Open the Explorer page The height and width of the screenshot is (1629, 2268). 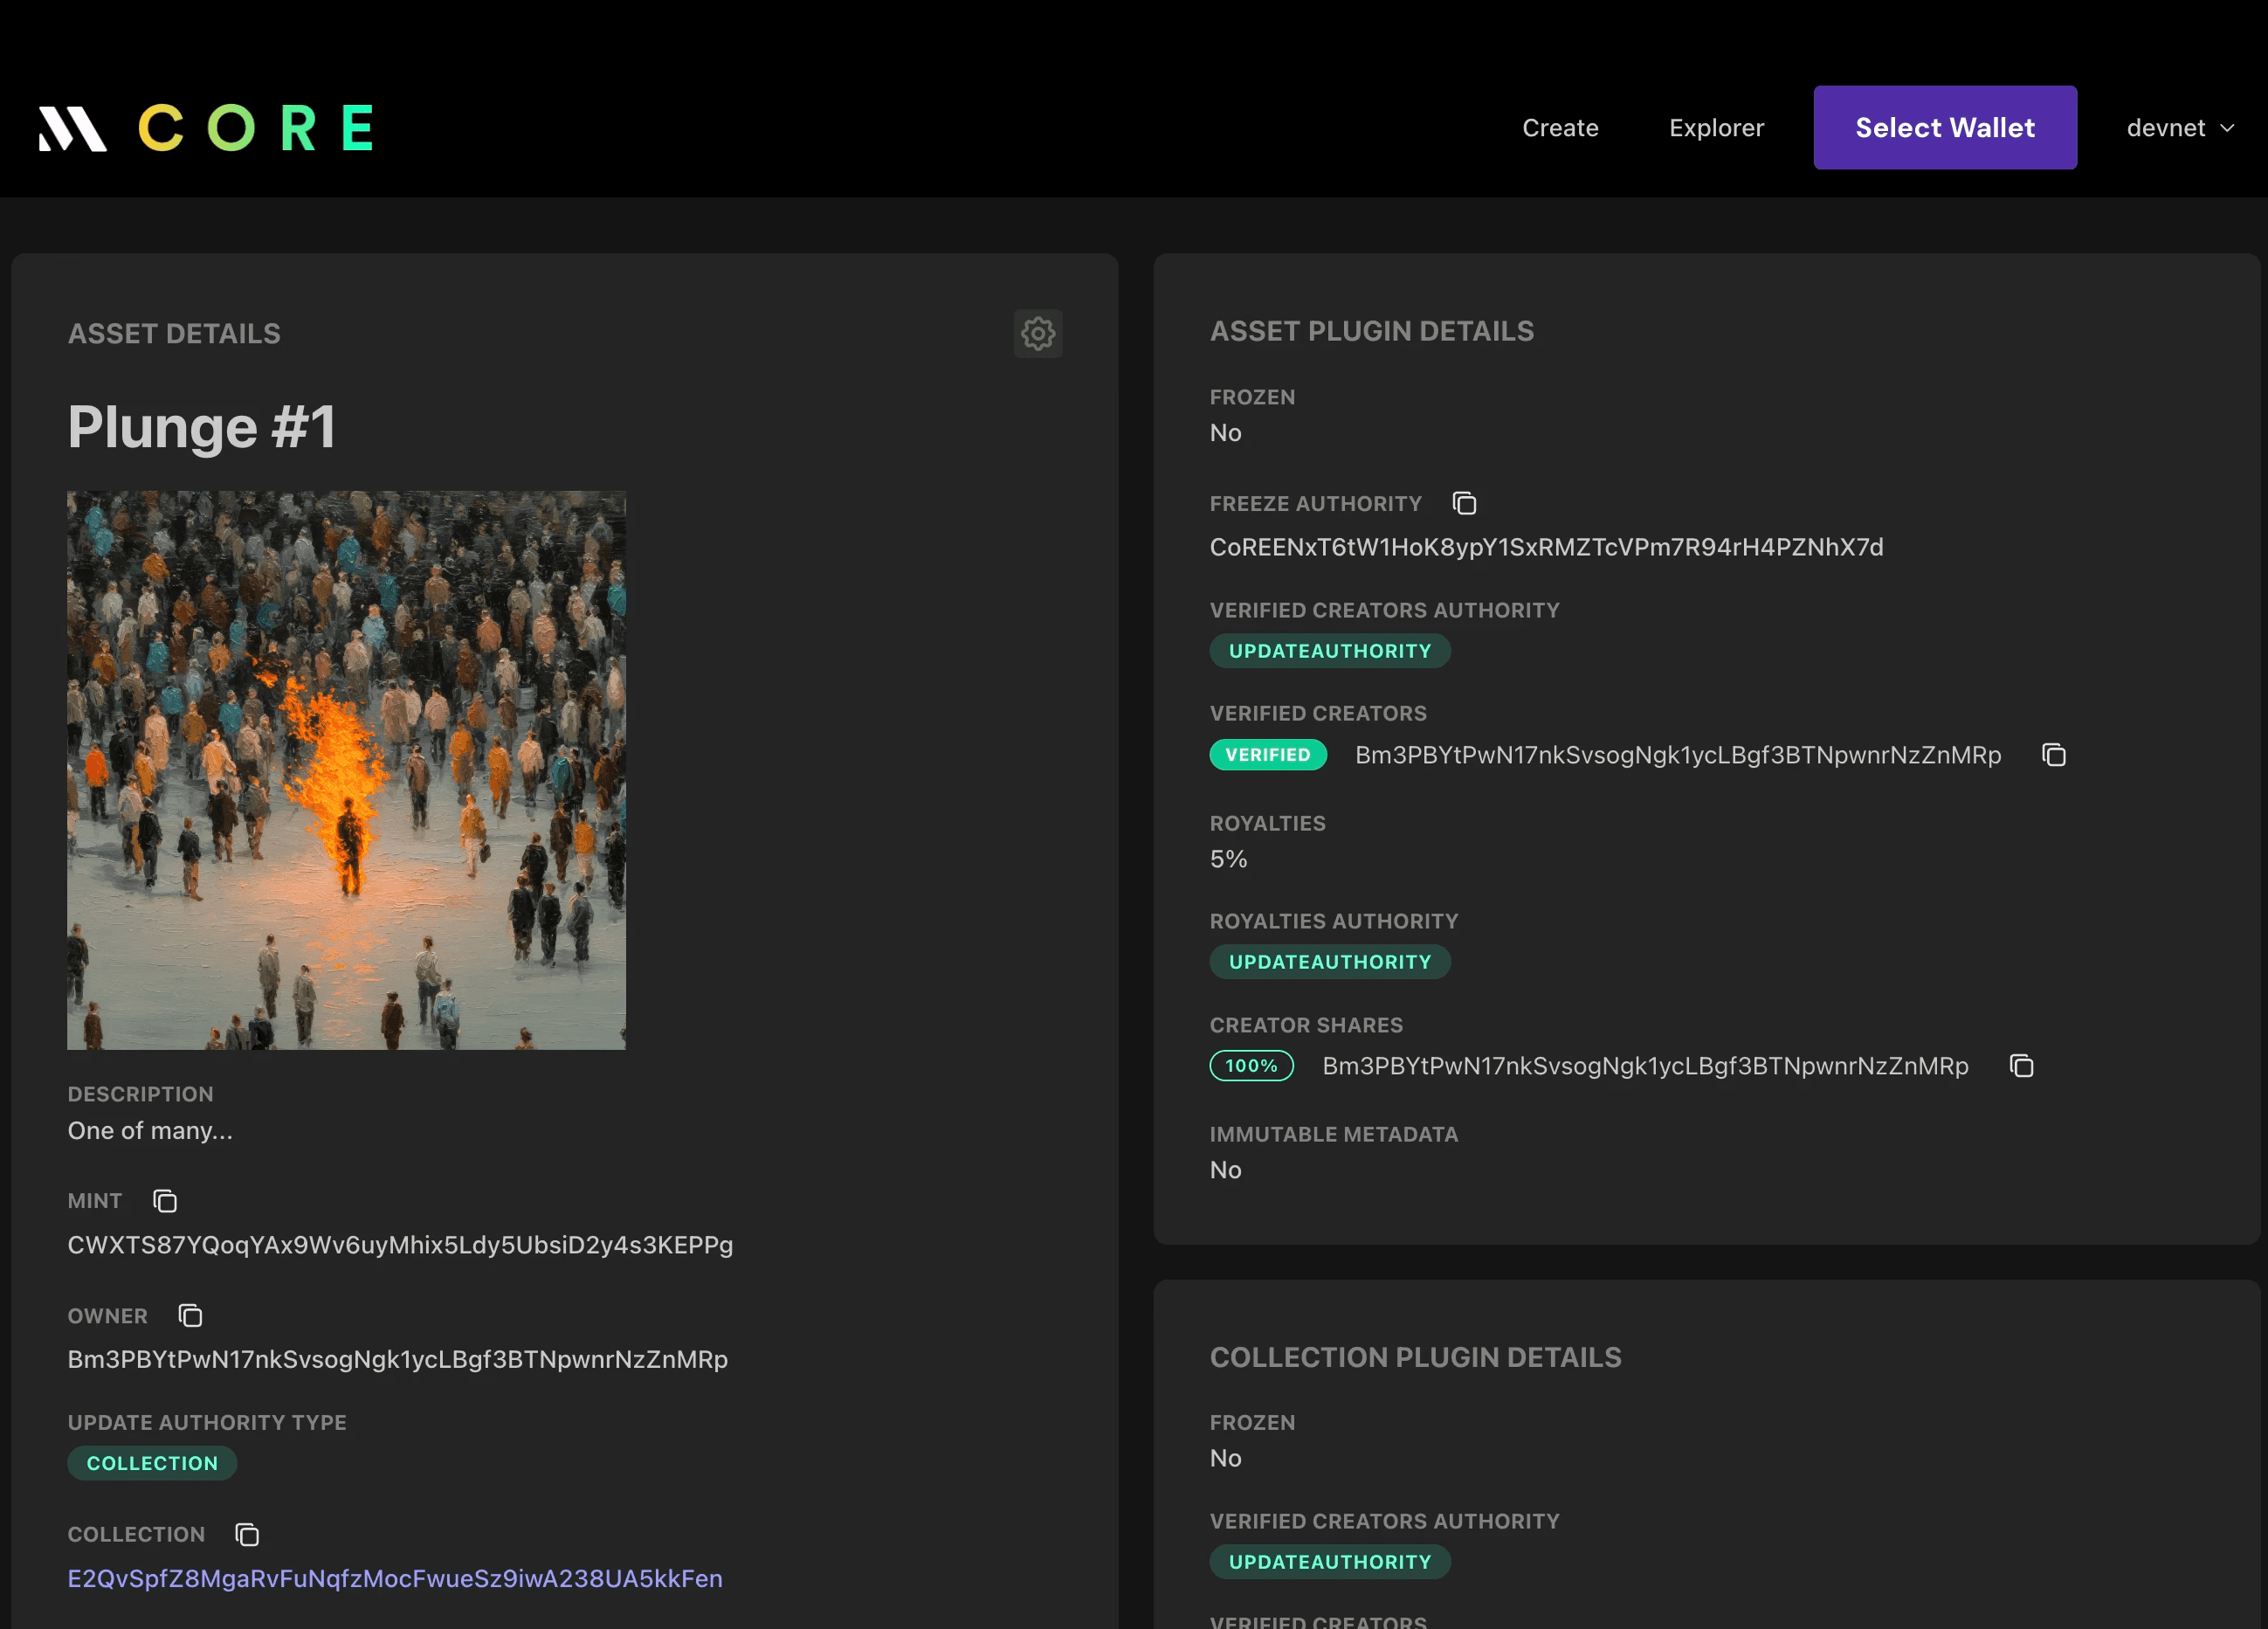1716,128
